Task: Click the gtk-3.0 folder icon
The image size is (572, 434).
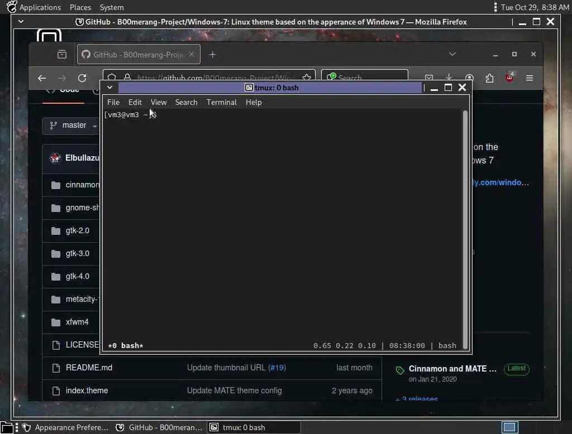Action: [56, 254]
